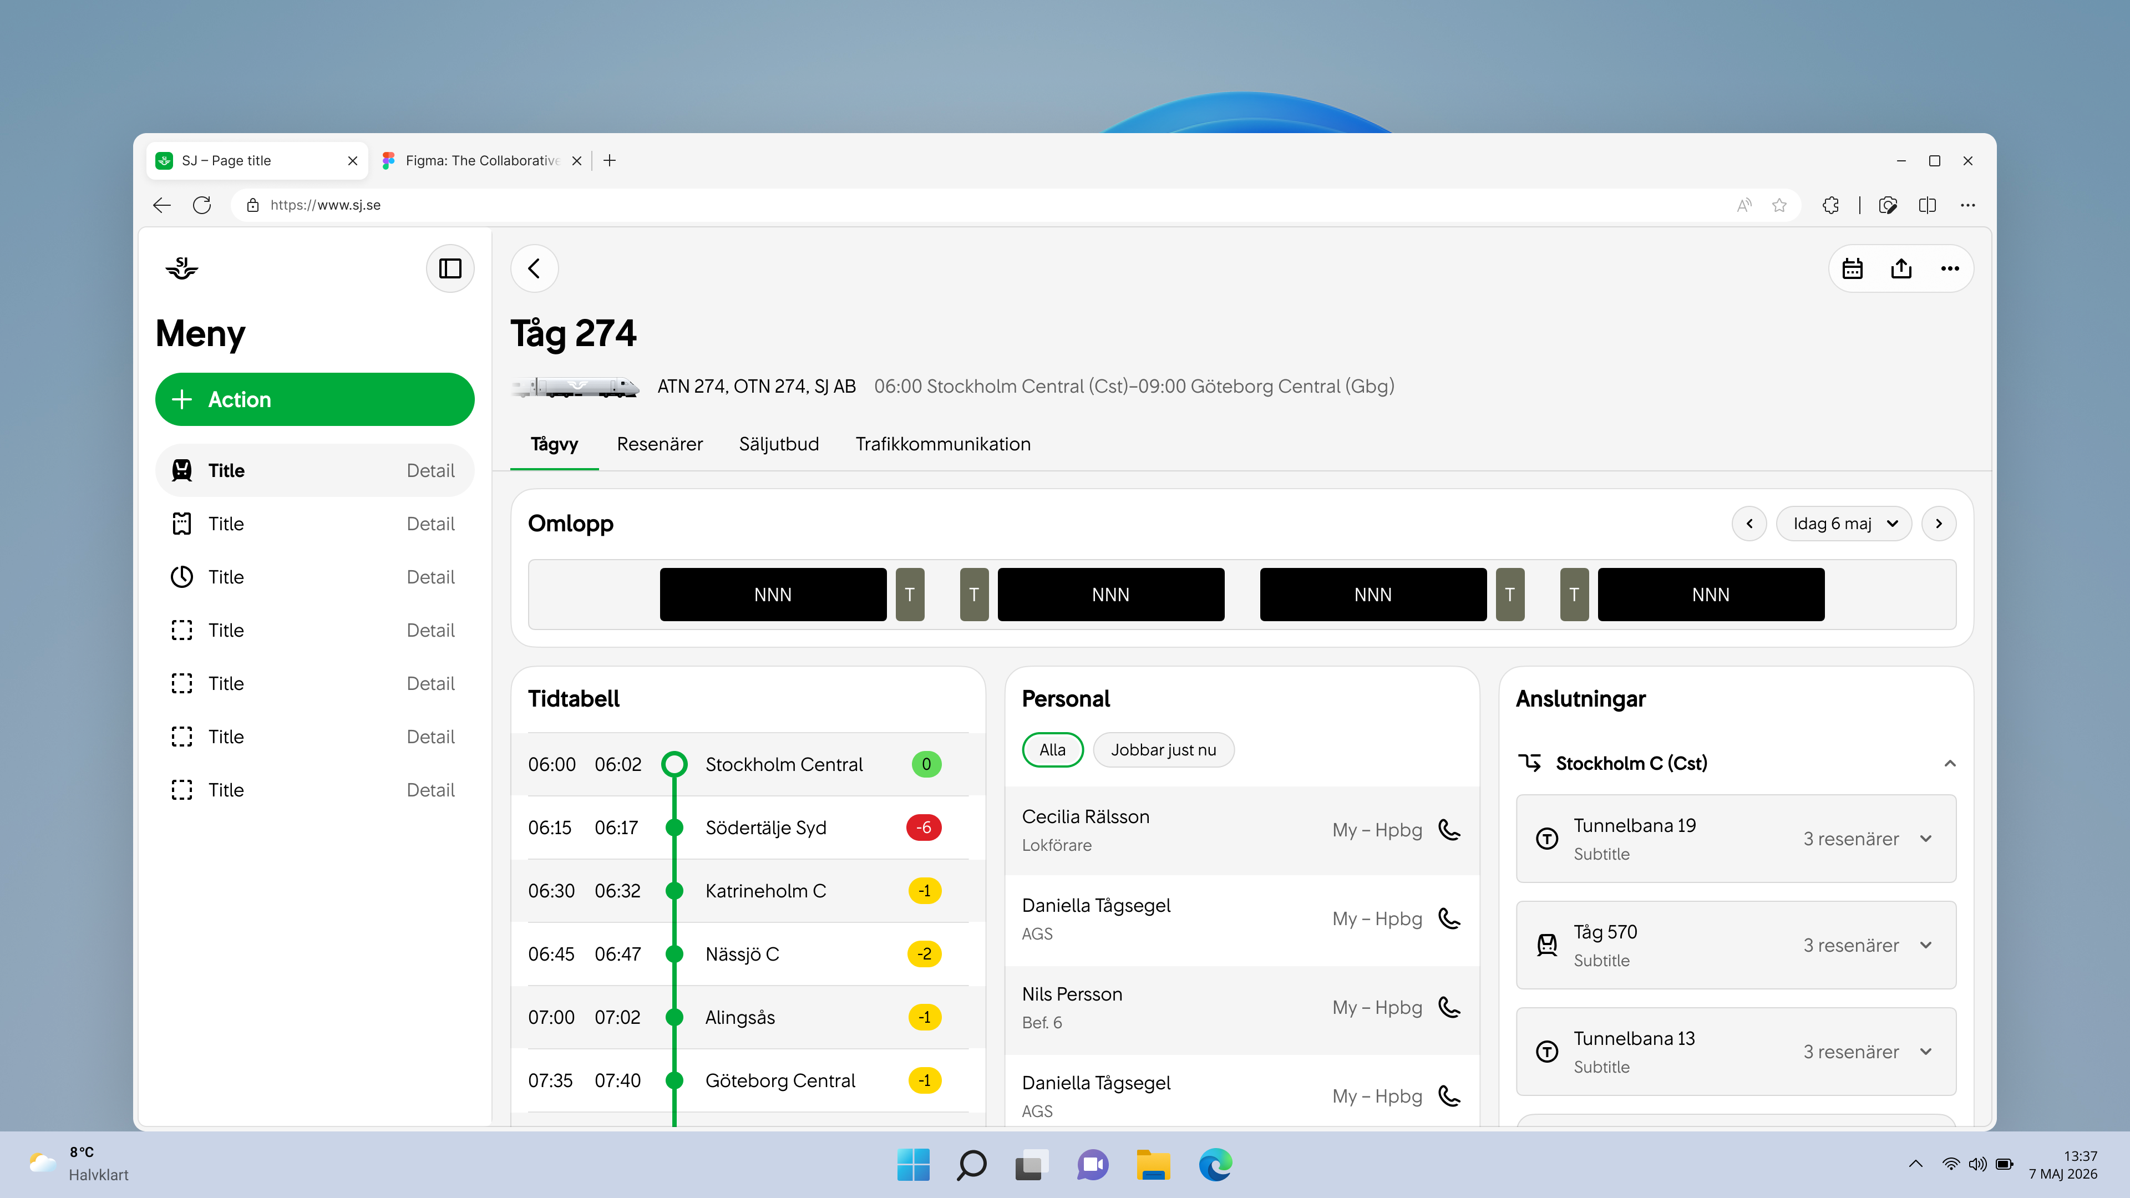Go to previous day in Omlopp

pos(1749,524)
